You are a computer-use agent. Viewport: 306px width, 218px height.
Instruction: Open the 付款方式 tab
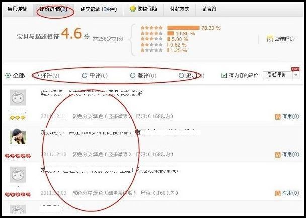pos(180,9)
